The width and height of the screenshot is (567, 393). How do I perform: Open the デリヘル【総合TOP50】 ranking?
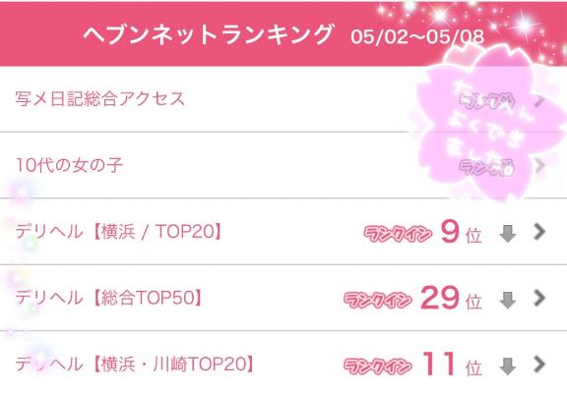pyautogui.click(x=283, y=298)
